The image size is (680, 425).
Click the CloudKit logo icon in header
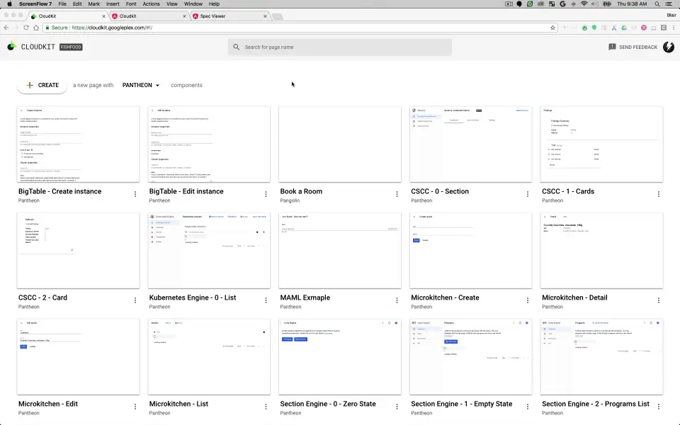click(x=12, y=47)
